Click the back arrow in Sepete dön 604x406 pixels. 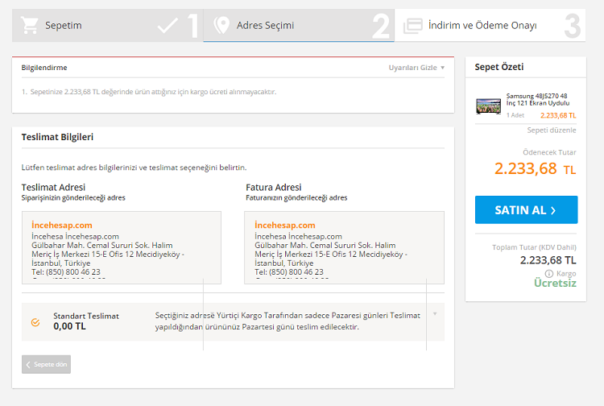coord(29,364)
